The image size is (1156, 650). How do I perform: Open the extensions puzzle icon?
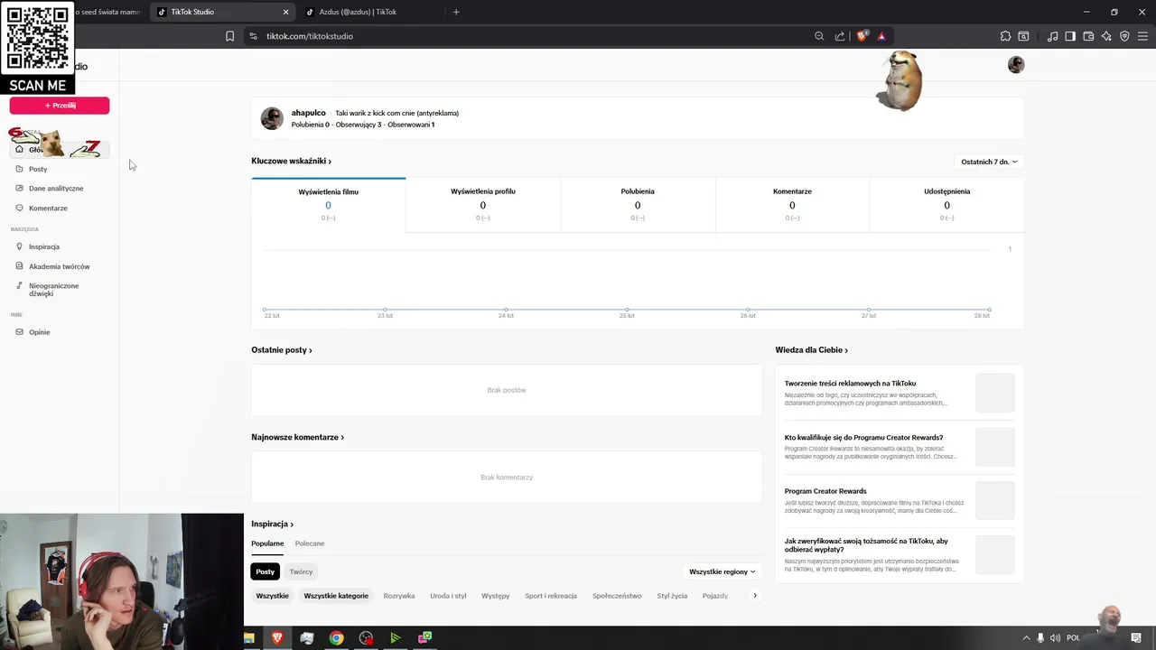pyautogui.click(x=1005, y=36)
